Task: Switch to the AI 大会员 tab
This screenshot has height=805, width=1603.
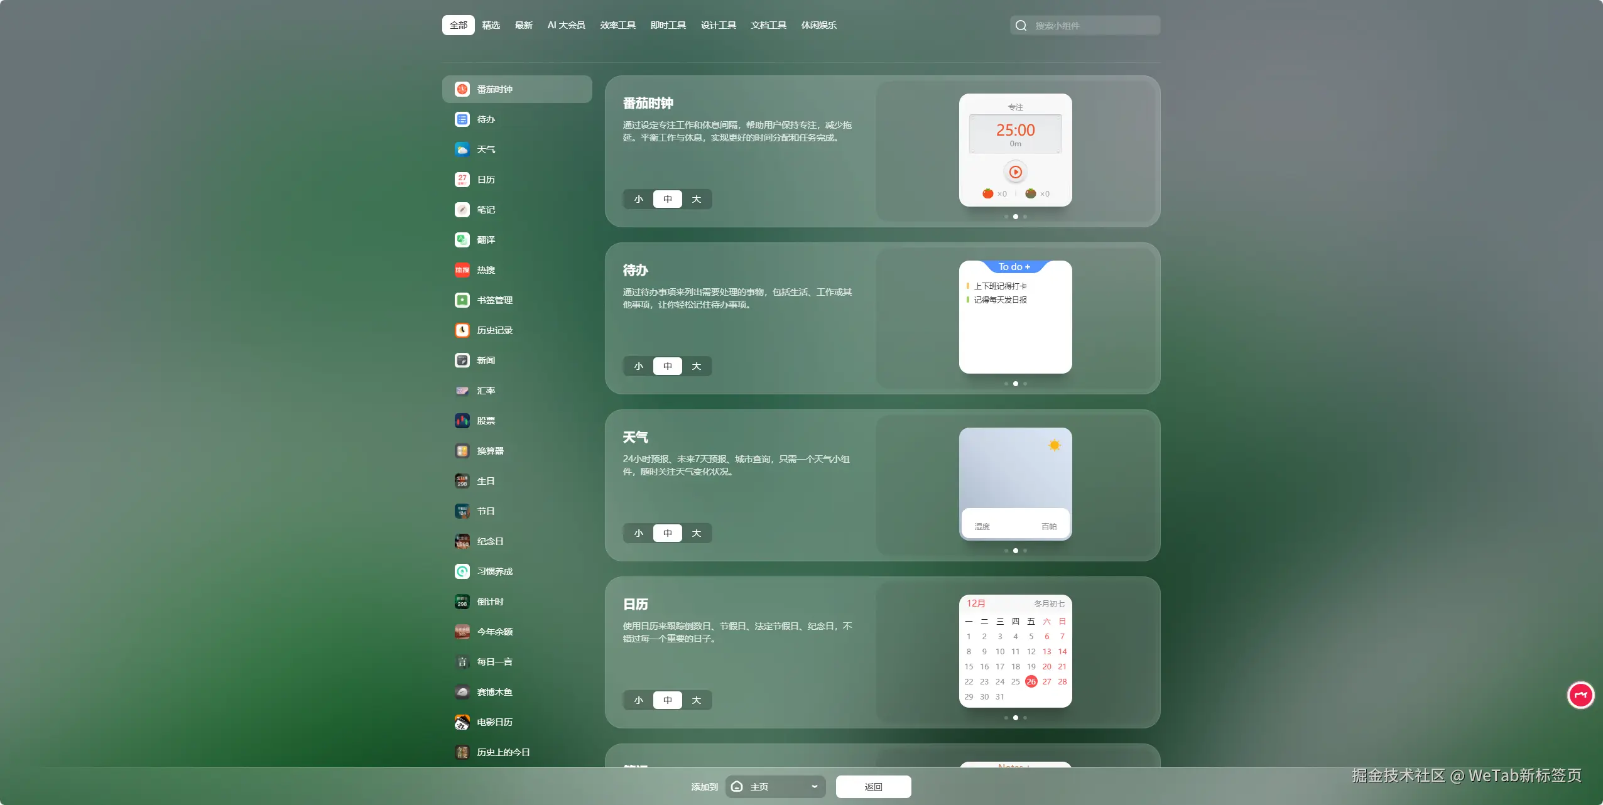Action: click(566, 25)
